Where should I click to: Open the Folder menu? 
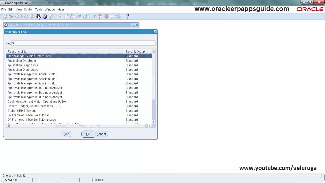click(x=28, y=10)
